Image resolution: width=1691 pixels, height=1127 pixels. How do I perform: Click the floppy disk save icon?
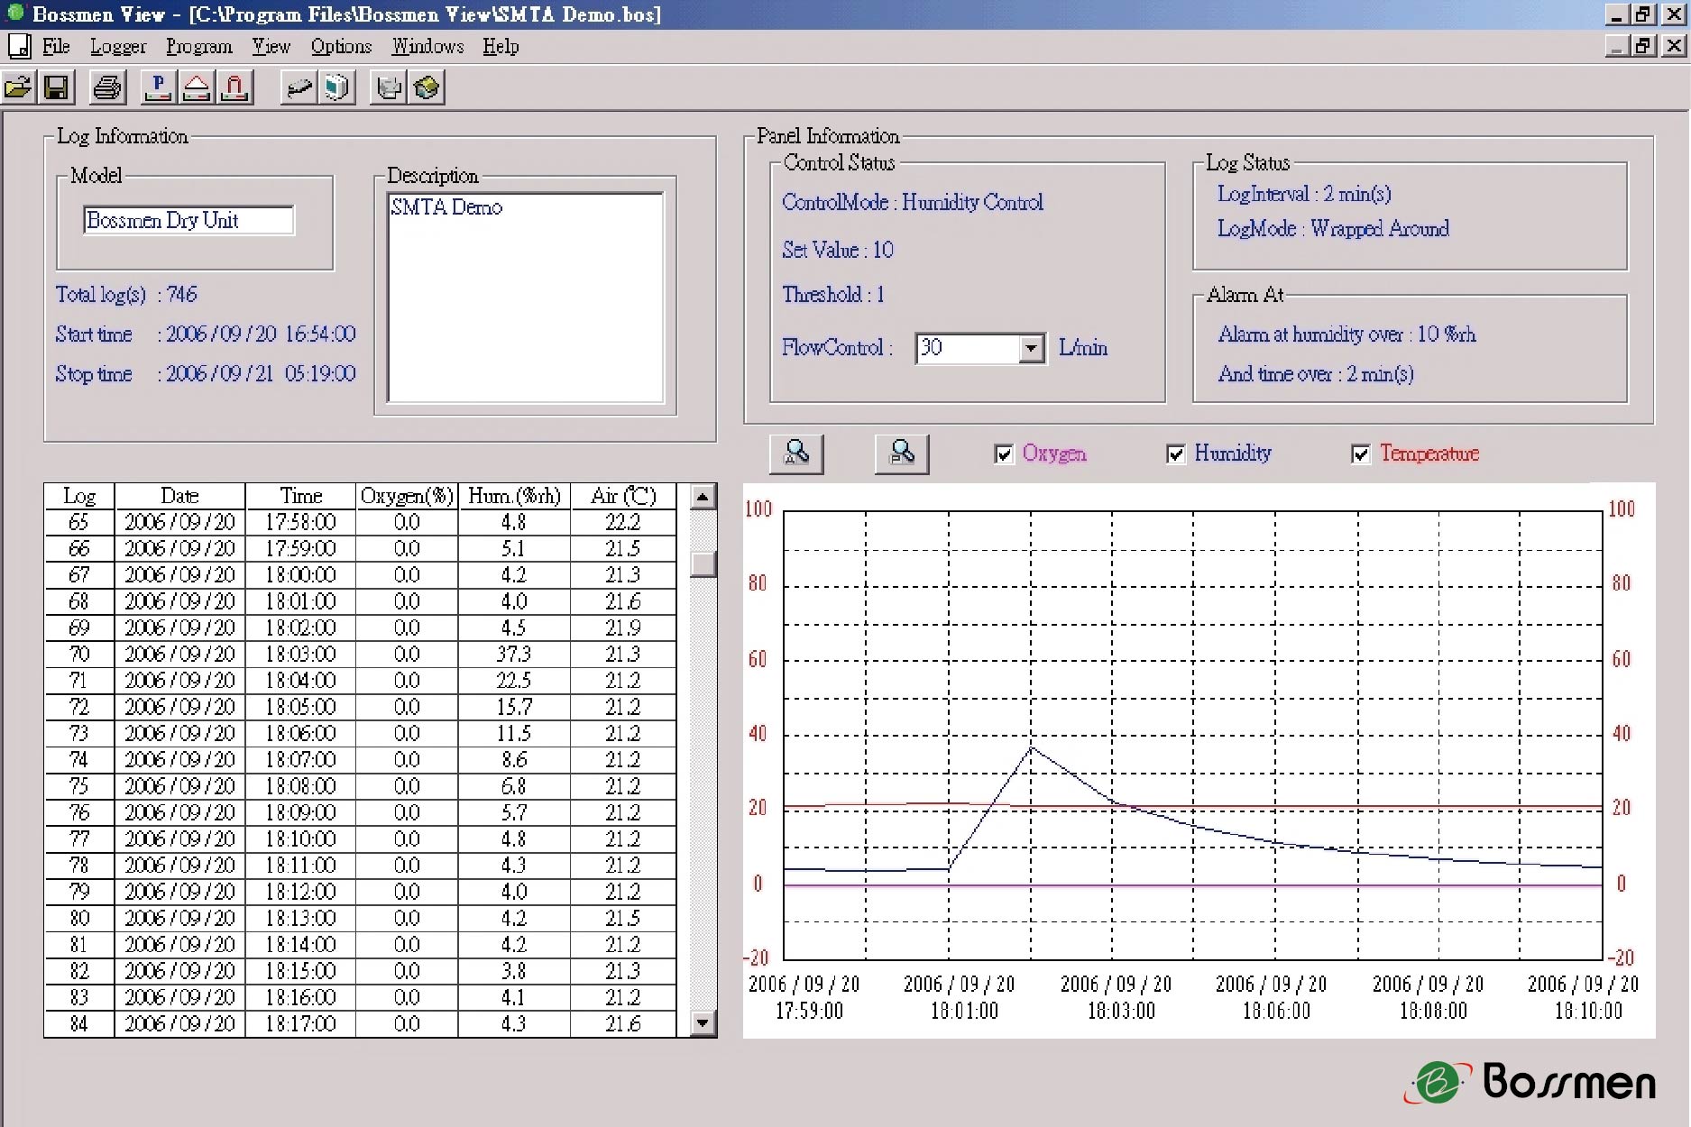click(x=56, y=87)
